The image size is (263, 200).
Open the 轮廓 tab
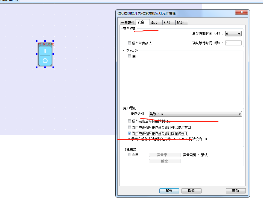(180, 22)
